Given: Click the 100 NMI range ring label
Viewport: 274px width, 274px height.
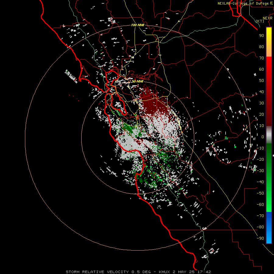Looking at the screenshot, I should [x=138, y=25].
